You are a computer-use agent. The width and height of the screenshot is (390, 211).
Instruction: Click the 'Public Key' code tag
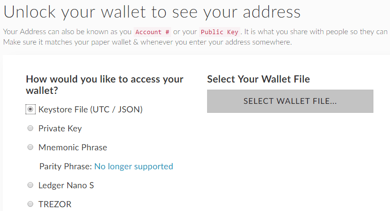tap(220, 32)
